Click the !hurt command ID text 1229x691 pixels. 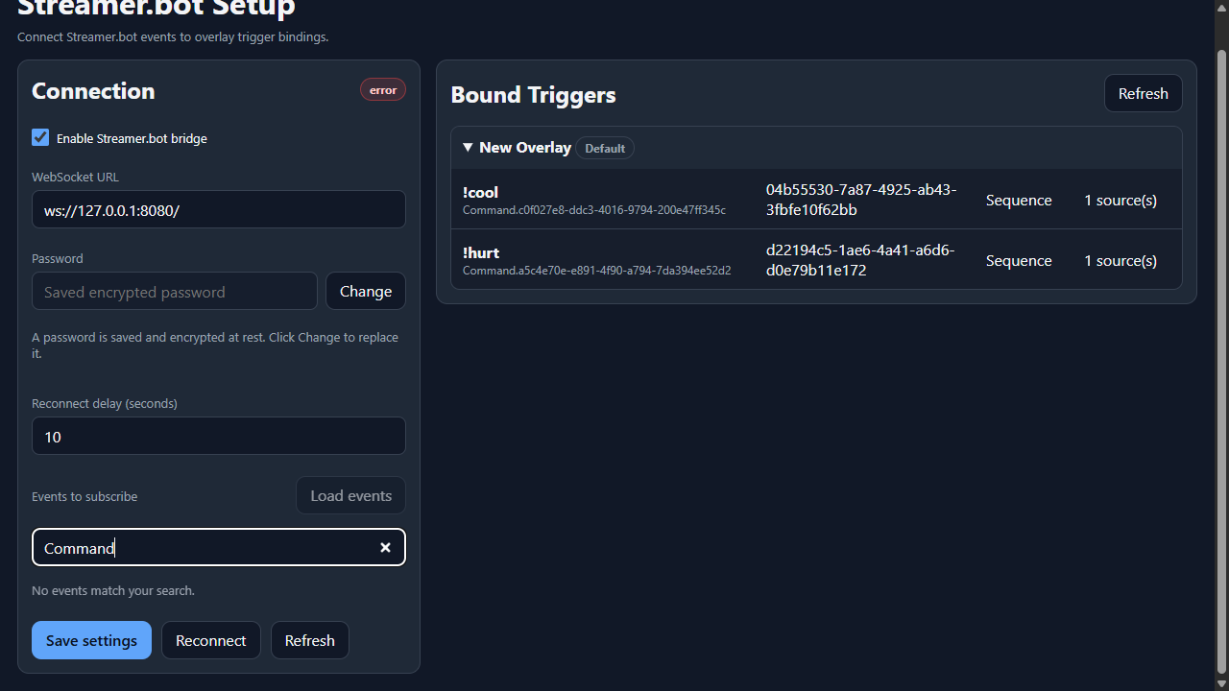(597, 271)
